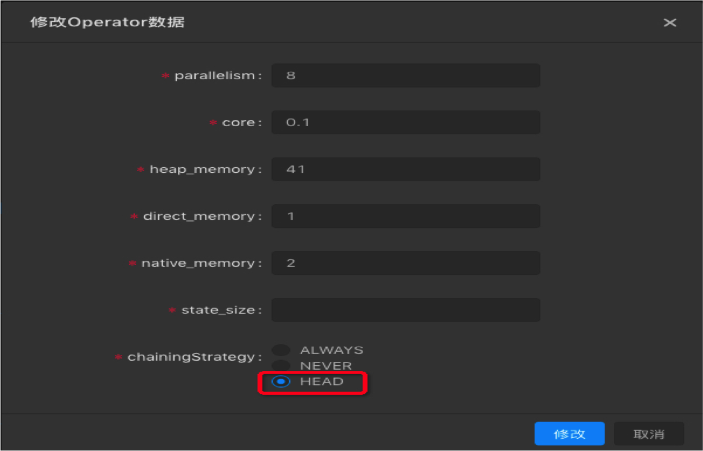Choose the NEVER chaining strategy radio
The image size is (703, 451).
point(281,366)
